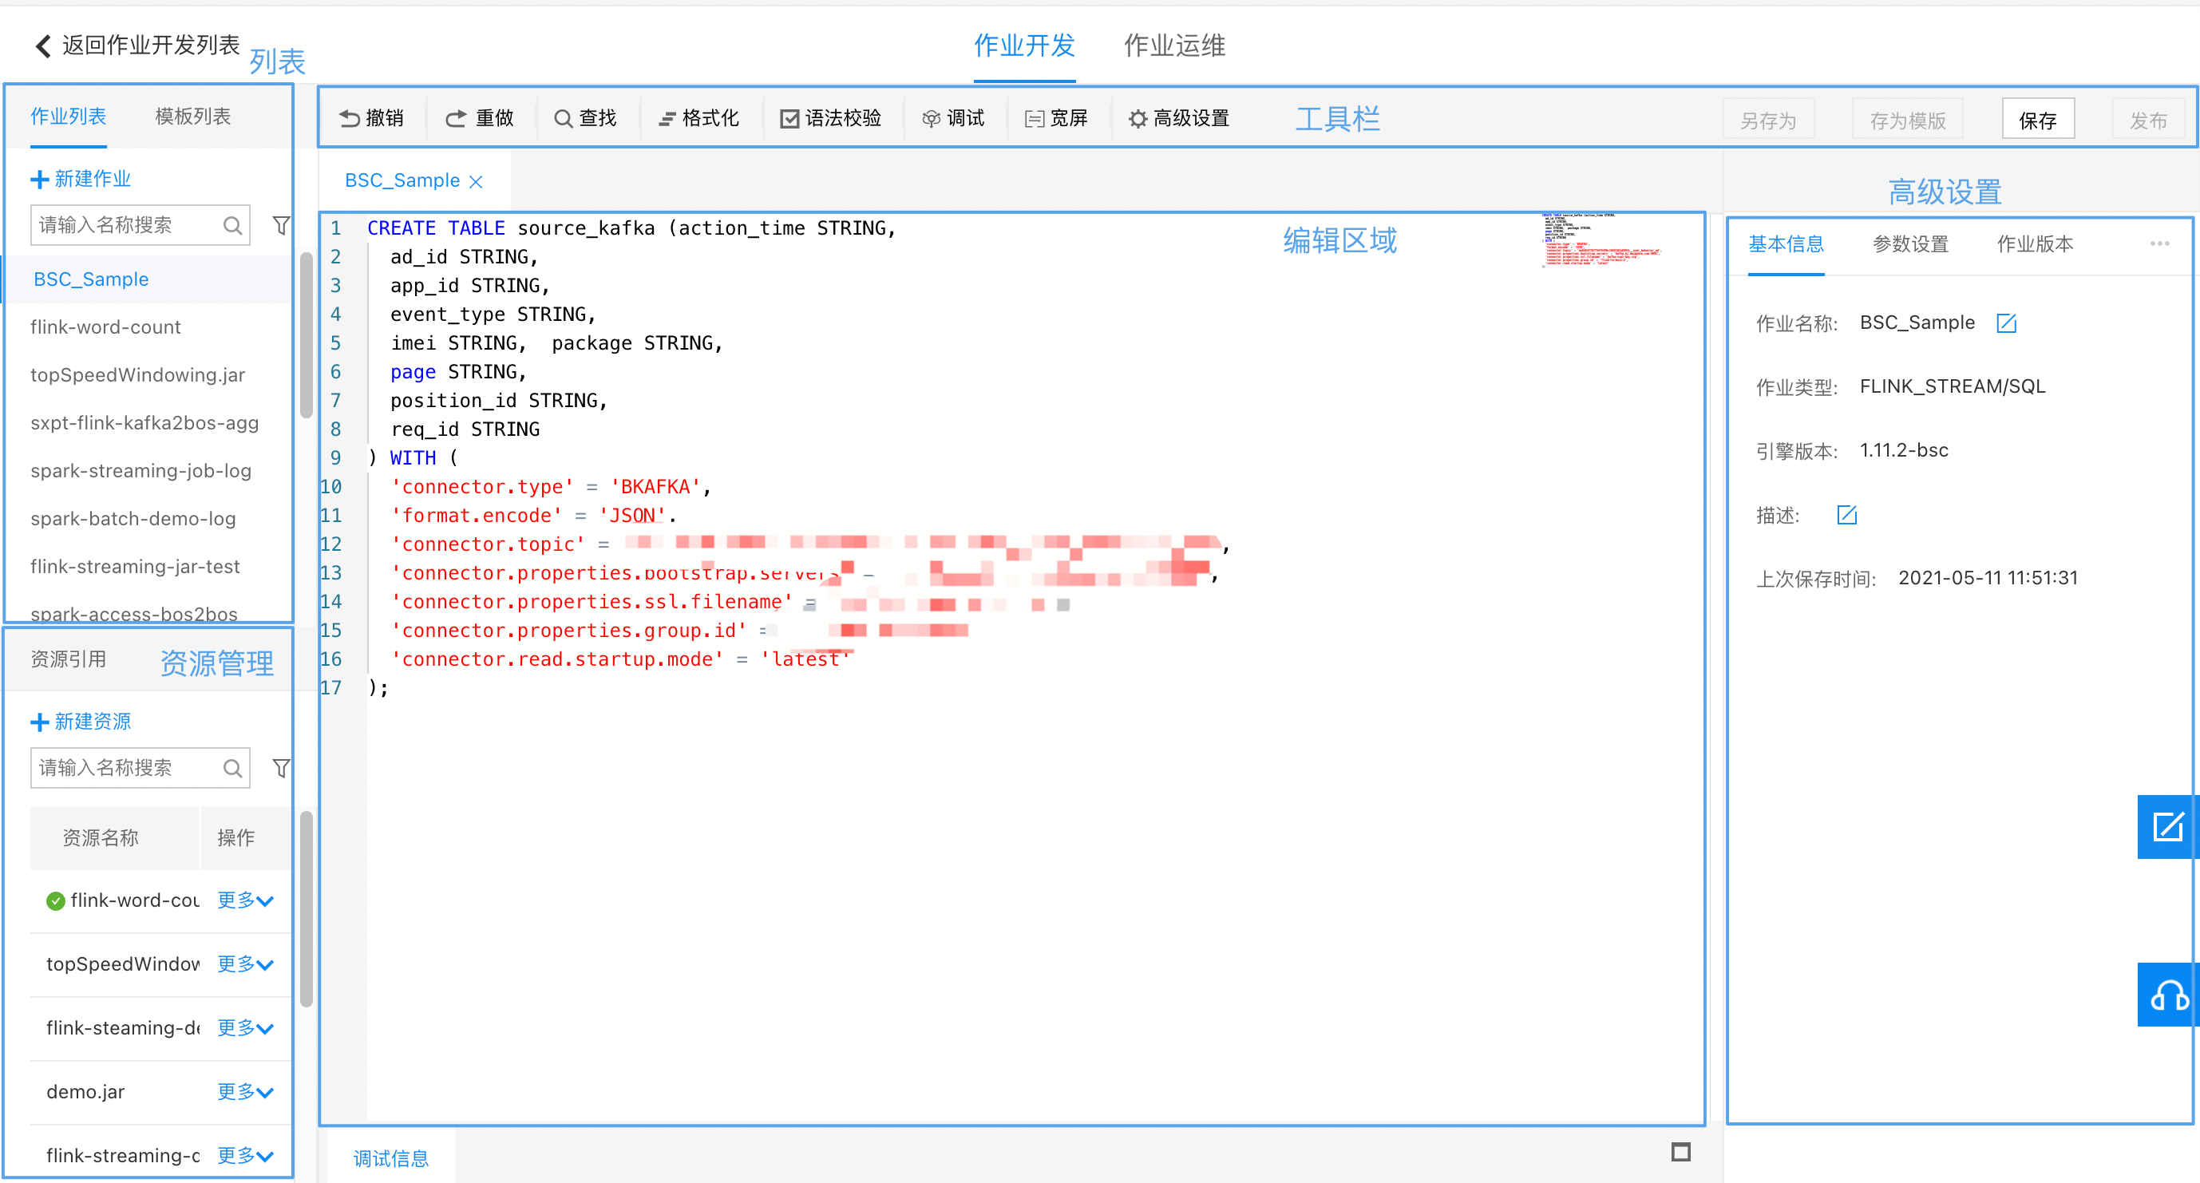The image size is (2200, 1183).
Task: Open the resource list filter funnel
Action: (281, 768)
